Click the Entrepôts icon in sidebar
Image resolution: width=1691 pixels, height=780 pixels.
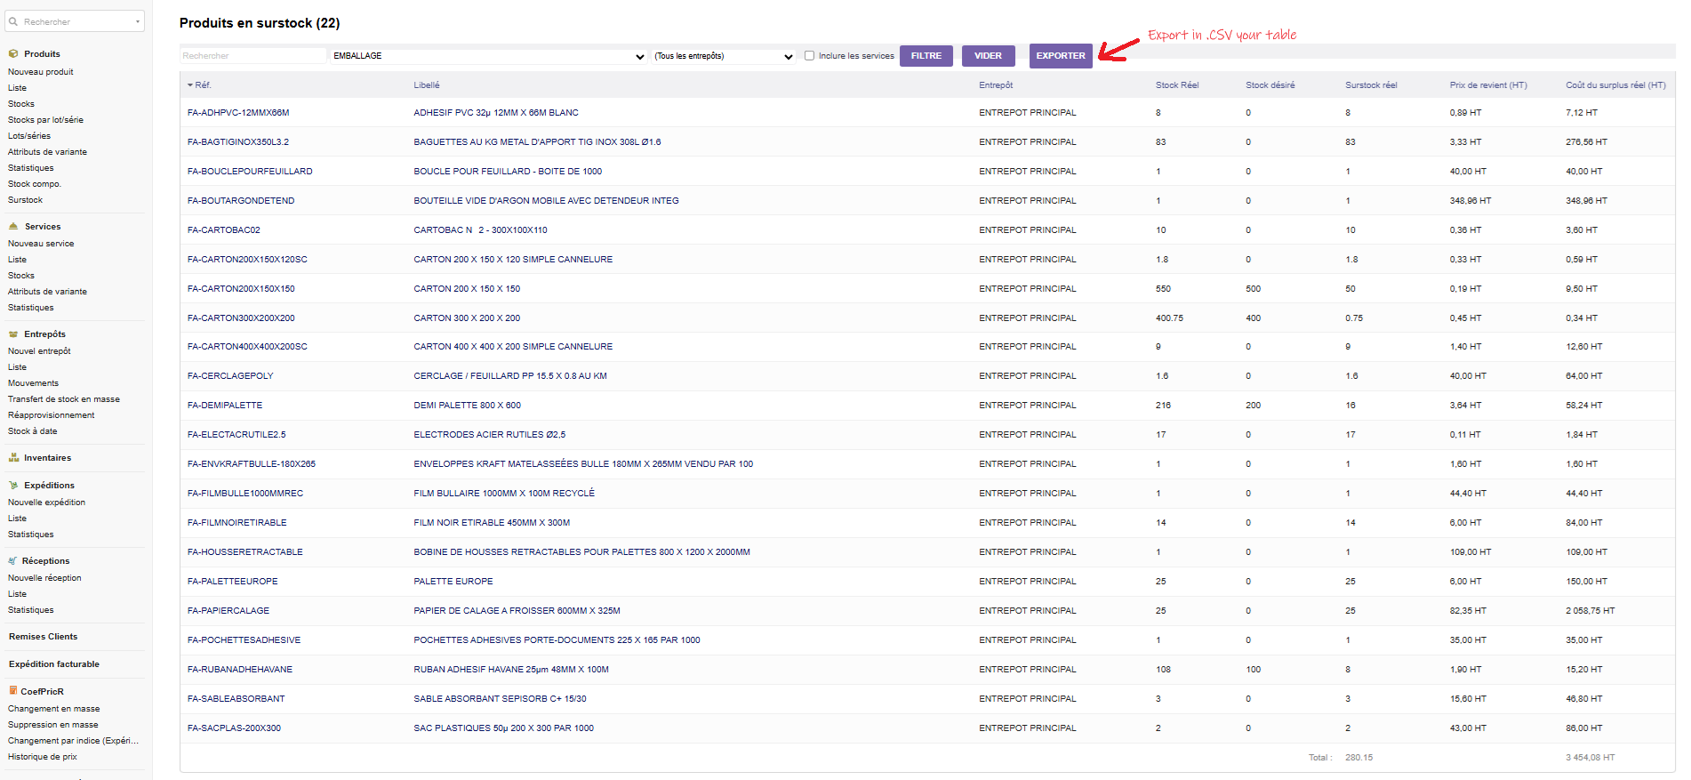(13, 334)
